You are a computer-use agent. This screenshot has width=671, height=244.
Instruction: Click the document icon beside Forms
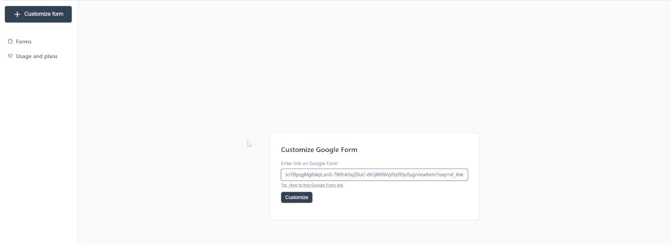(x=10, y=41)
